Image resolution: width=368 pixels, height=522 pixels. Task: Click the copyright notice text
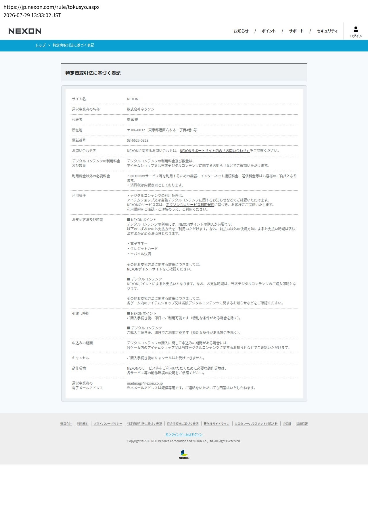pyautogui.click(x=184, y=441)
